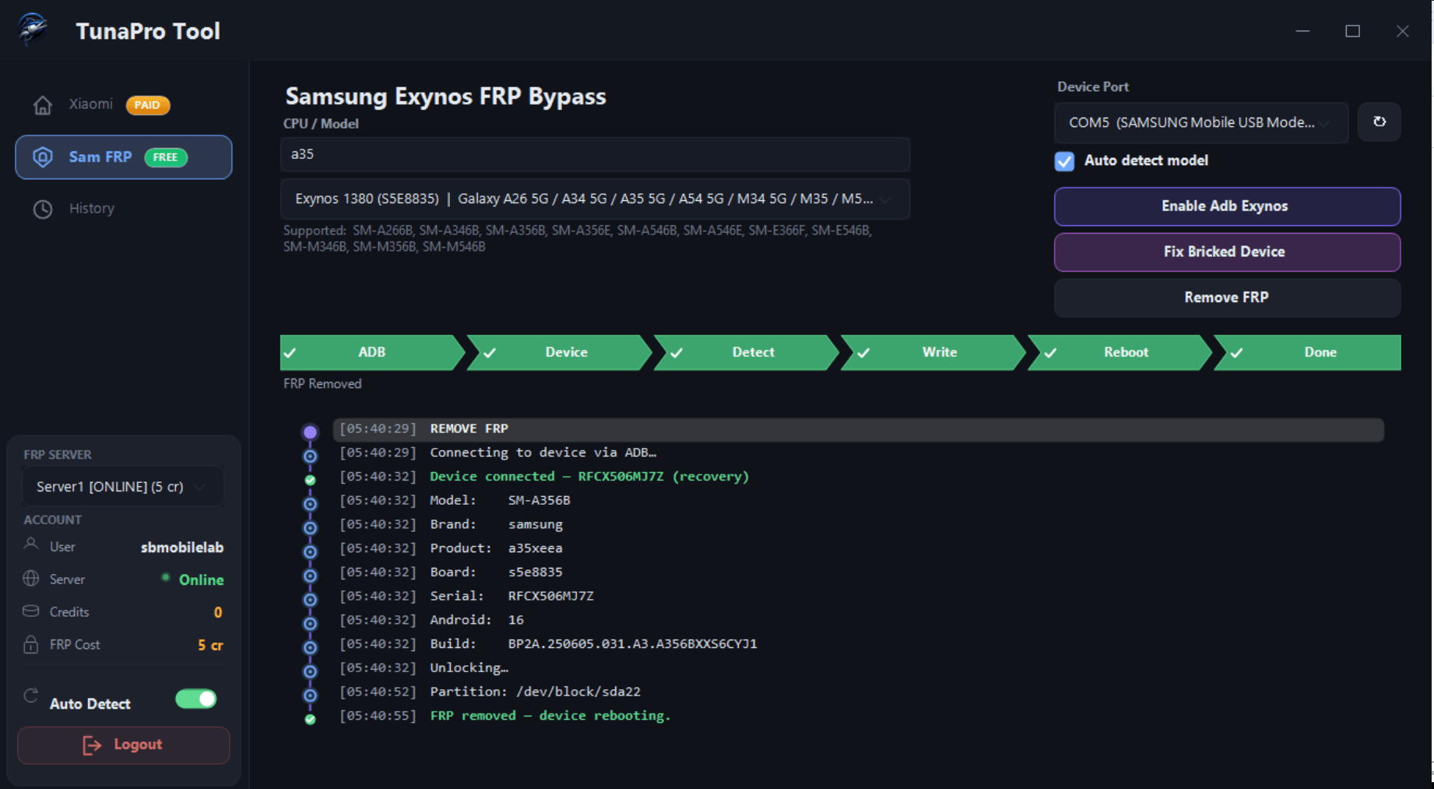Click the checkmark on the ADB step

[x=290, y=353]
